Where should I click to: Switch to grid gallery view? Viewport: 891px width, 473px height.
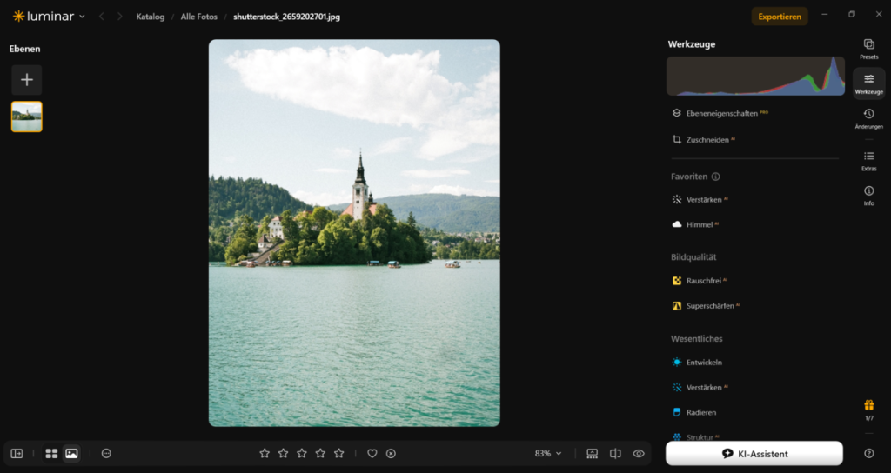(51, 453)
